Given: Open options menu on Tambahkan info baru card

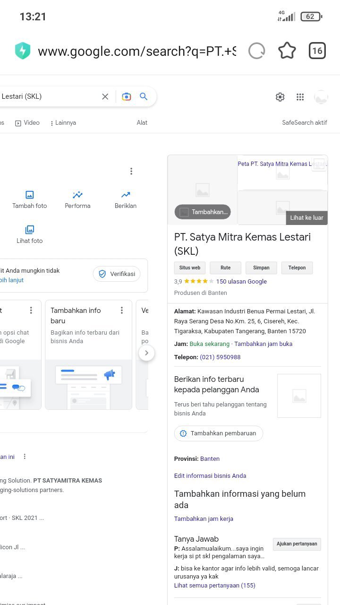Looking at the screenshot, I should click(x=121, y=310).
